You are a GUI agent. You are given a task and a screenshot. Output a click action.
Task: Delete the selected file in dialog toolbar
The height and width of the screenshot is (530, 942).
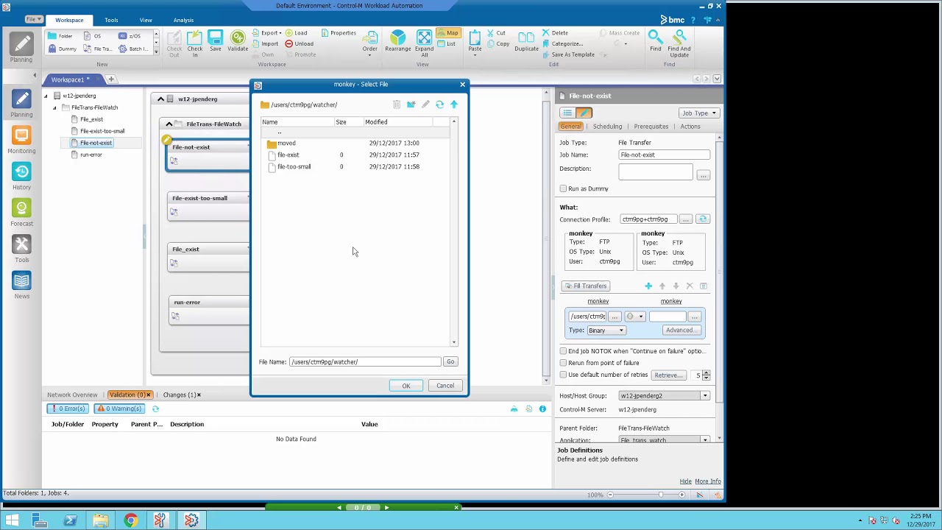[397, 105]
